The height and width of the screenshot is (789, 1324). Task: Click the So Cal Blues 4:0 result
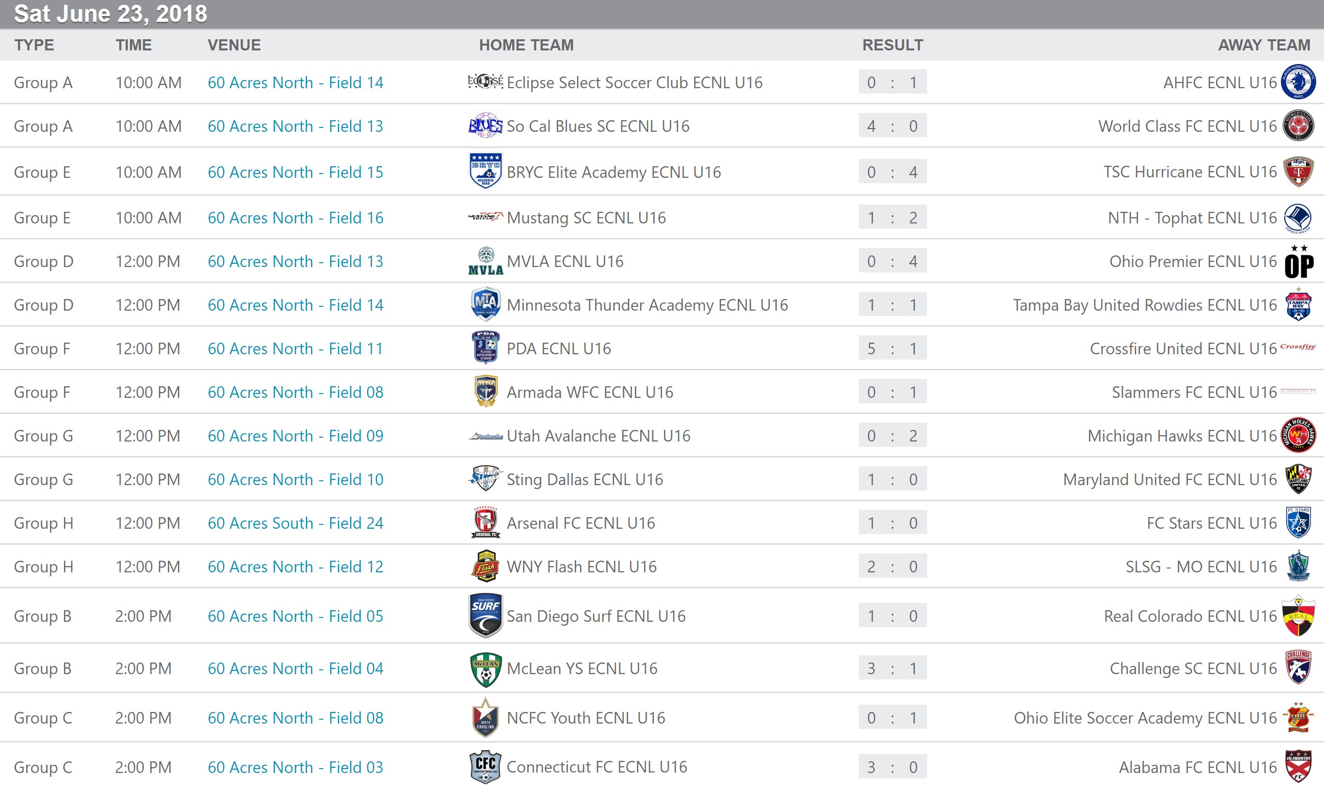coord(892,126)
